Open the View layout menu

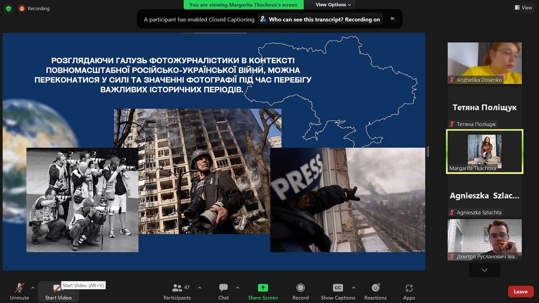(x=523, y=8)
